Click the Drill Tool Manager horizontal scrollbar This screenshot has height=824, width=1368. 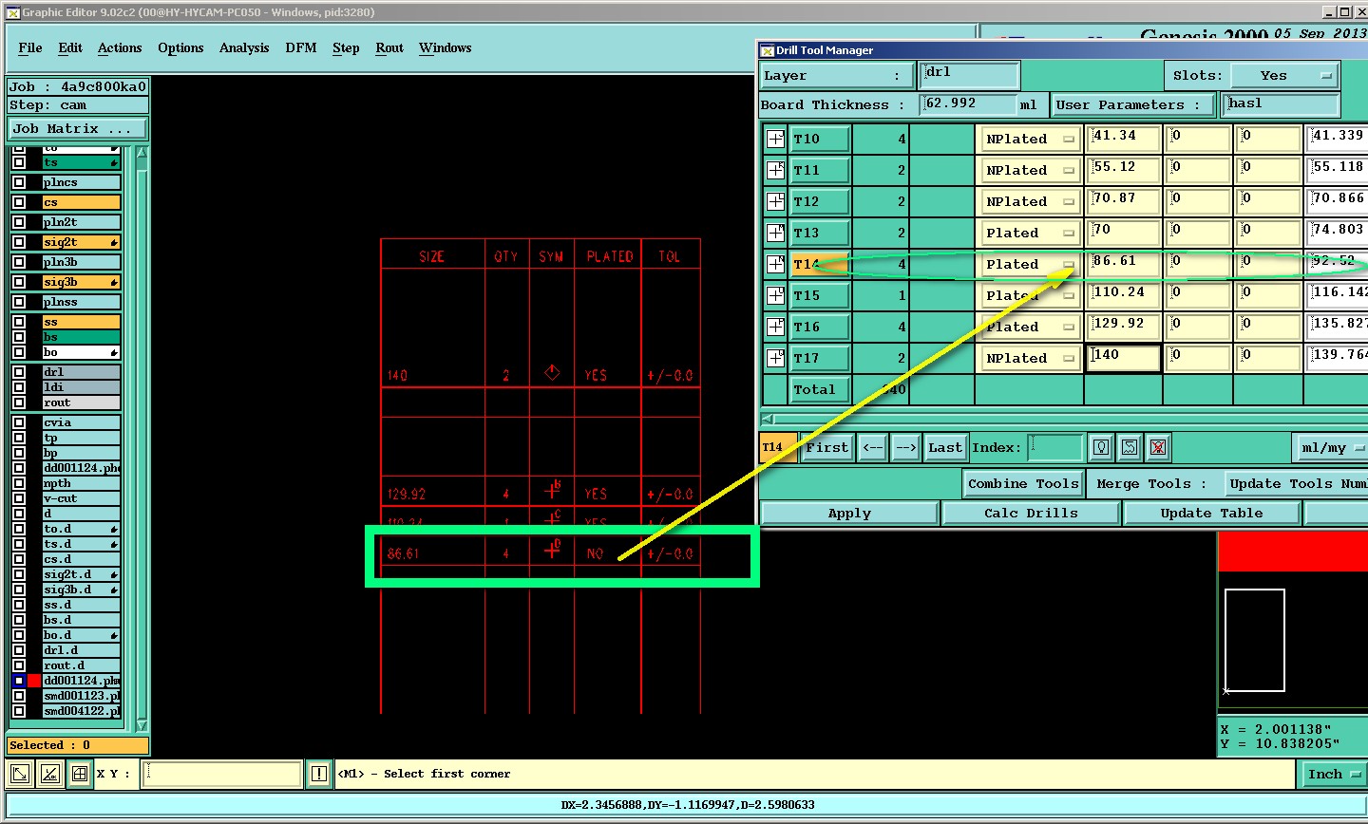pyautogui.click(x=1064, y=419)
